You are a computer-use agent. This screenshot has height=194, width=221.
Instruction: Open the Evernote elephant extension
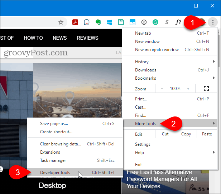click(98, 22)
